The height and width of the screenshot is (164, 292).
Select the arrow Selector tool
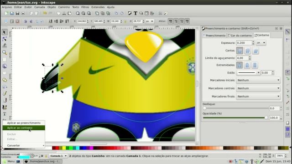(x=5, y=32)
